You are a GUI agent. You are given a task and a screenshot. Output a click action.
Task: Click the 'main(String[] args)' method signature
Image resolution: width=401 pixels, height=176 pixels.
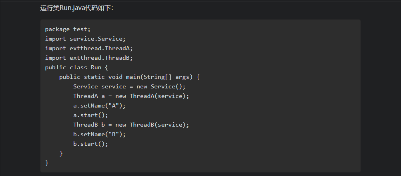click(x=160, y=77)
